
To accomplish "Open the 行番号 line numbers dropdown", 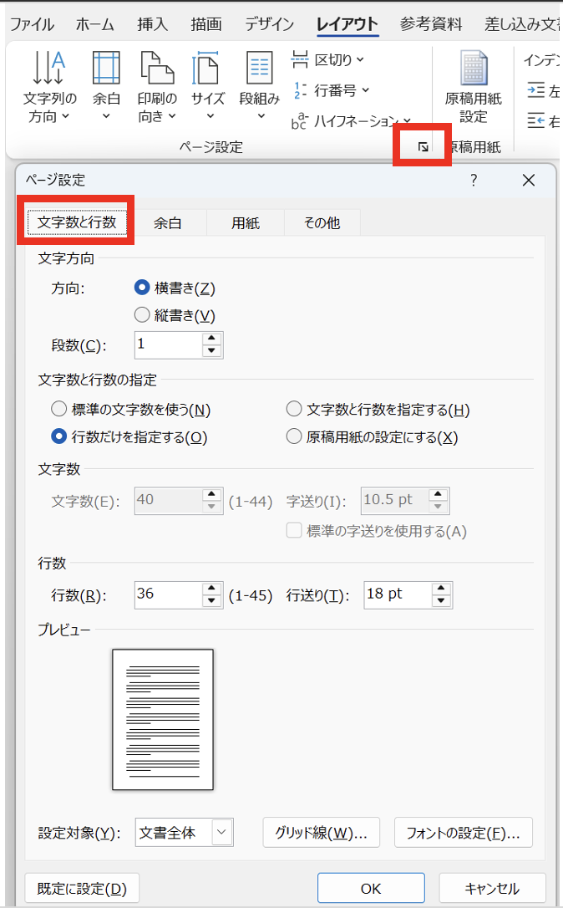I will (331, 90).
